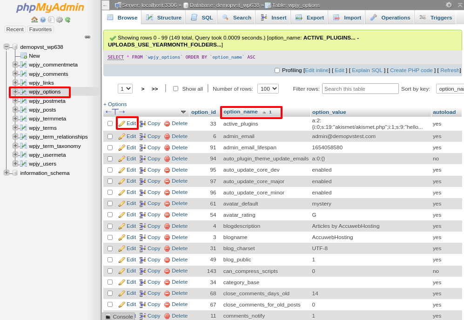Image resolution: width=464 pixels, height=320 pixels.
Task: Collapse the demopvst_wp638 database tree
Action: [6, 47]
